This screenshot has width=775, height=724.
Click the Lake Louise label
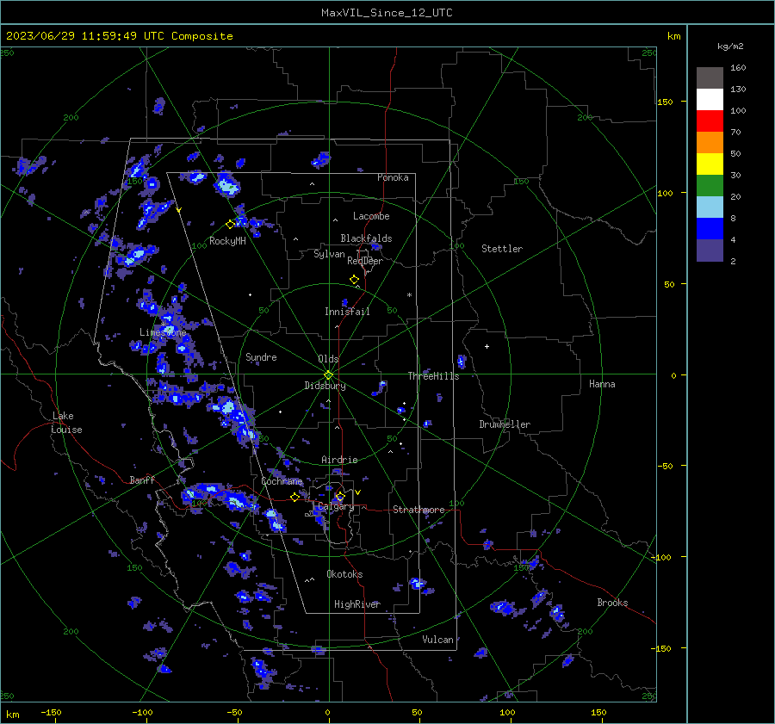pos(66,423)
